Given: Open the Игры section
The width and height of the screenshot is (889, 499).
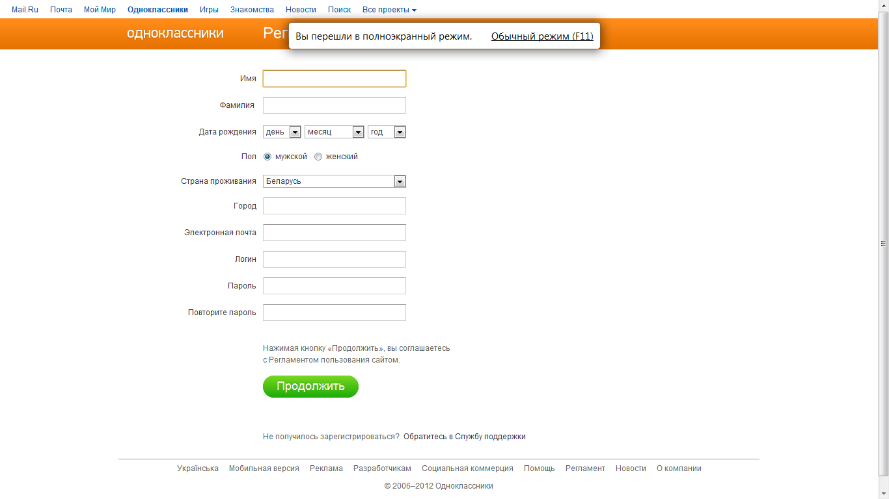Looking at the screenshot, I should click(209, 10).
